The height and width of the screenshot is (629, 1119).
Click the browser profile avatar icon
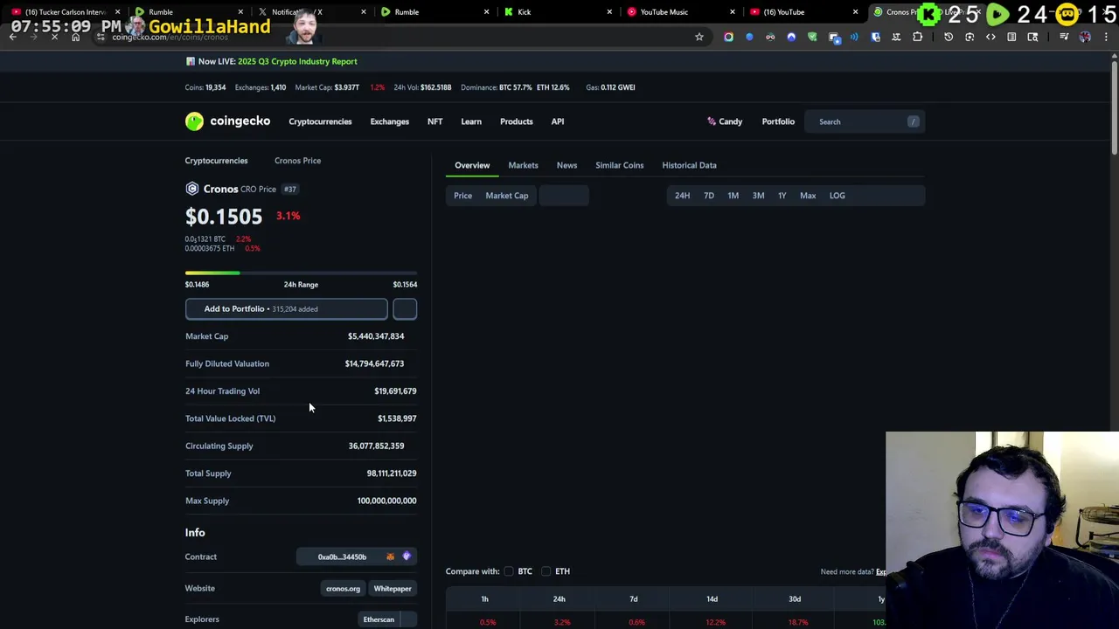(x=1085, y=37)
